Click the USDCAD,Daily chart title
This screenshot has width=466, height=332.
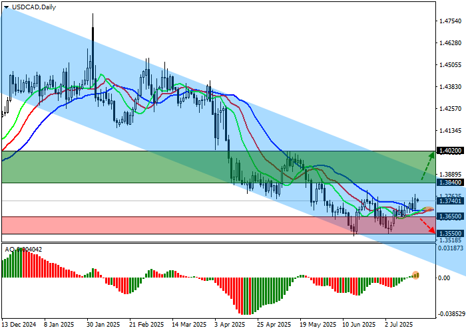click(34, 7)
